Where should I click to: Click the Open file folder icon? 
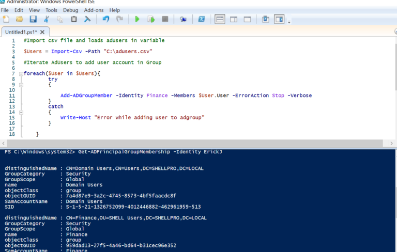point(20,19)
